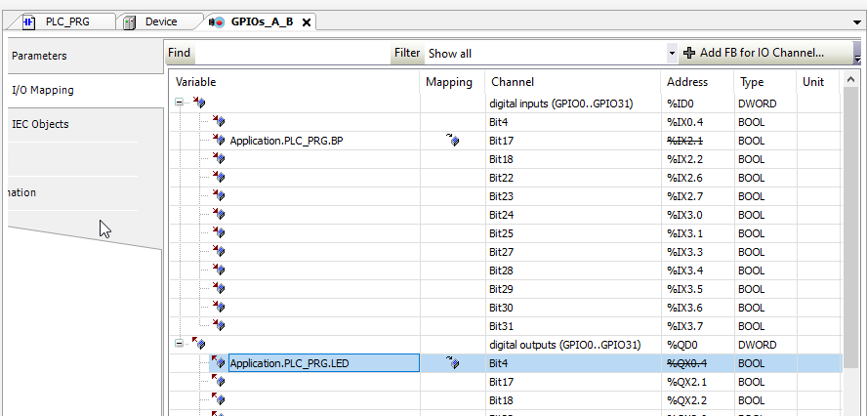Open the IEC Objects side tab
Viewport: 867px width, 416px height.
click(86, 124)
